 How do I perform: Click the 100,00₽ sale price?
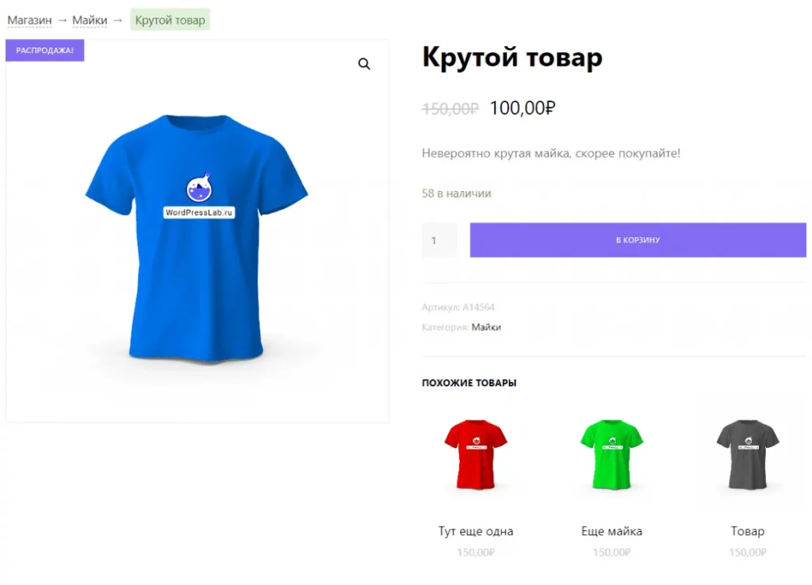522,108
